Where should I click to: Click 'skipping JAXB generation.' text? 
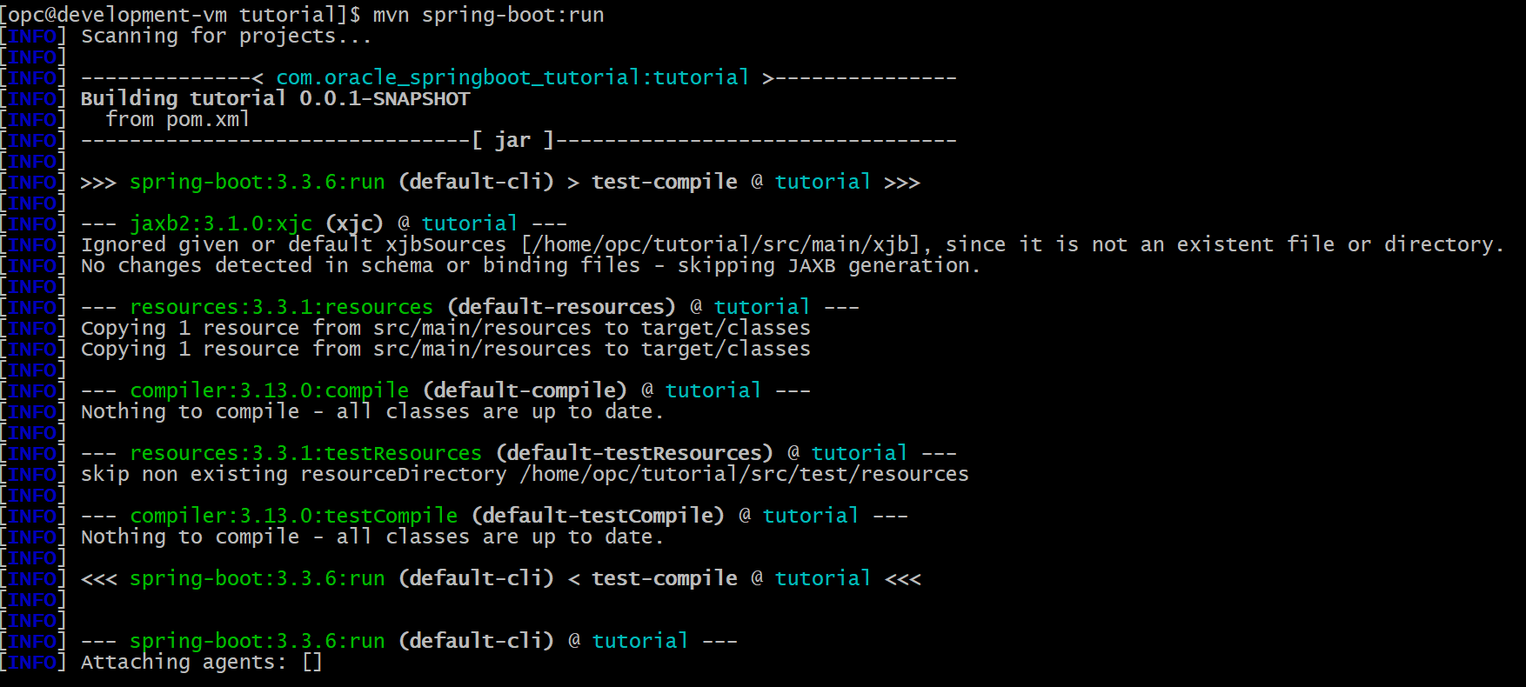pos(829,266)
